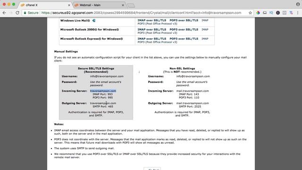Image resolution: width=302 pixels, height=170 pixels.
Task: Switch to the cPanel X tab
Action: pos(45,5)
